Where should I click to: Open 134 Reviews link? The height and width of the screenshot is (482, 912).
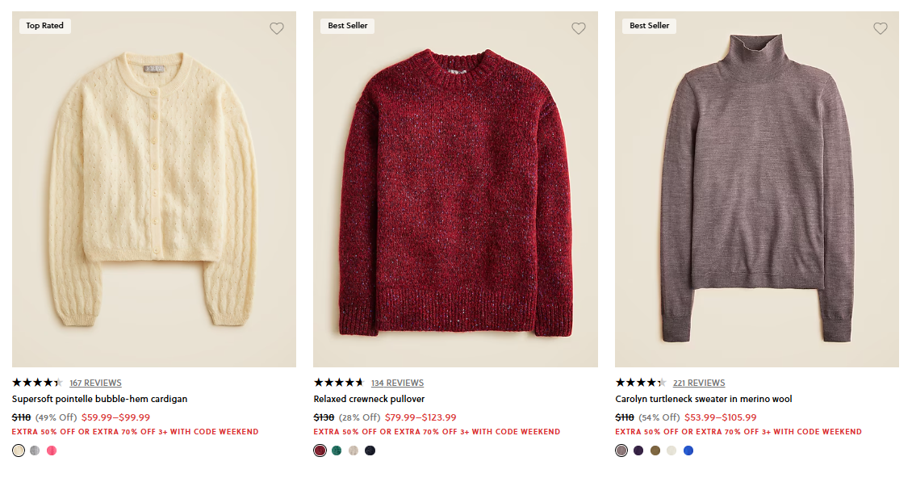pos(397,383)
